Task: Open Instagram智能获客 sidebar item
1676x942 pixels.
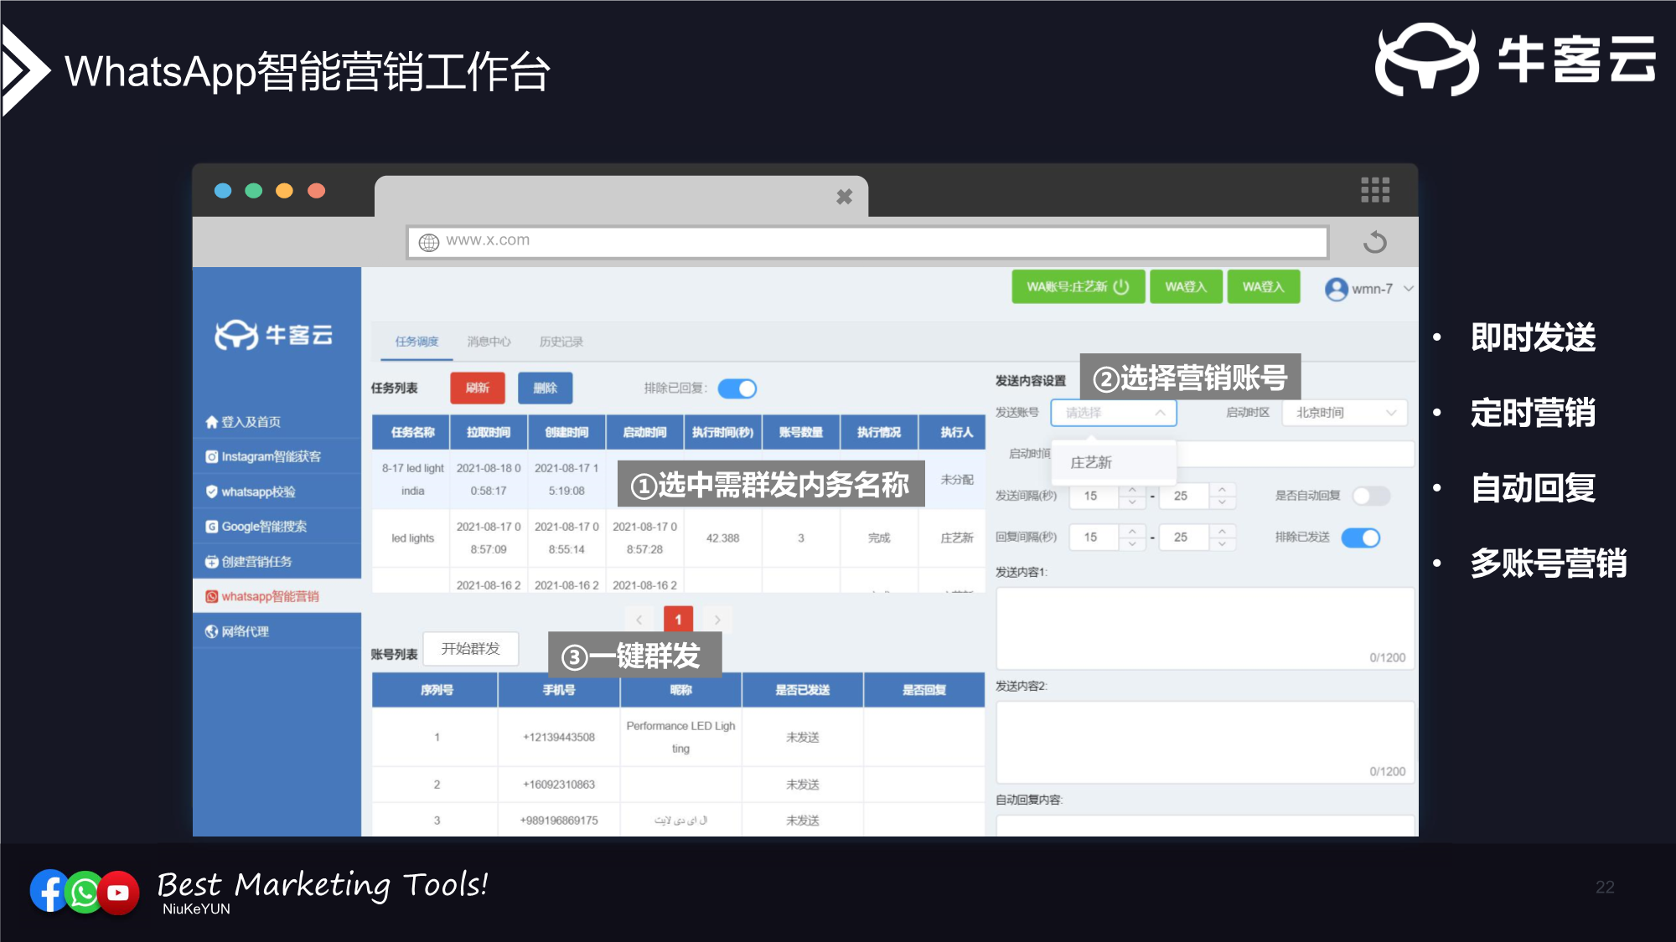Action: tap(277, 456)
